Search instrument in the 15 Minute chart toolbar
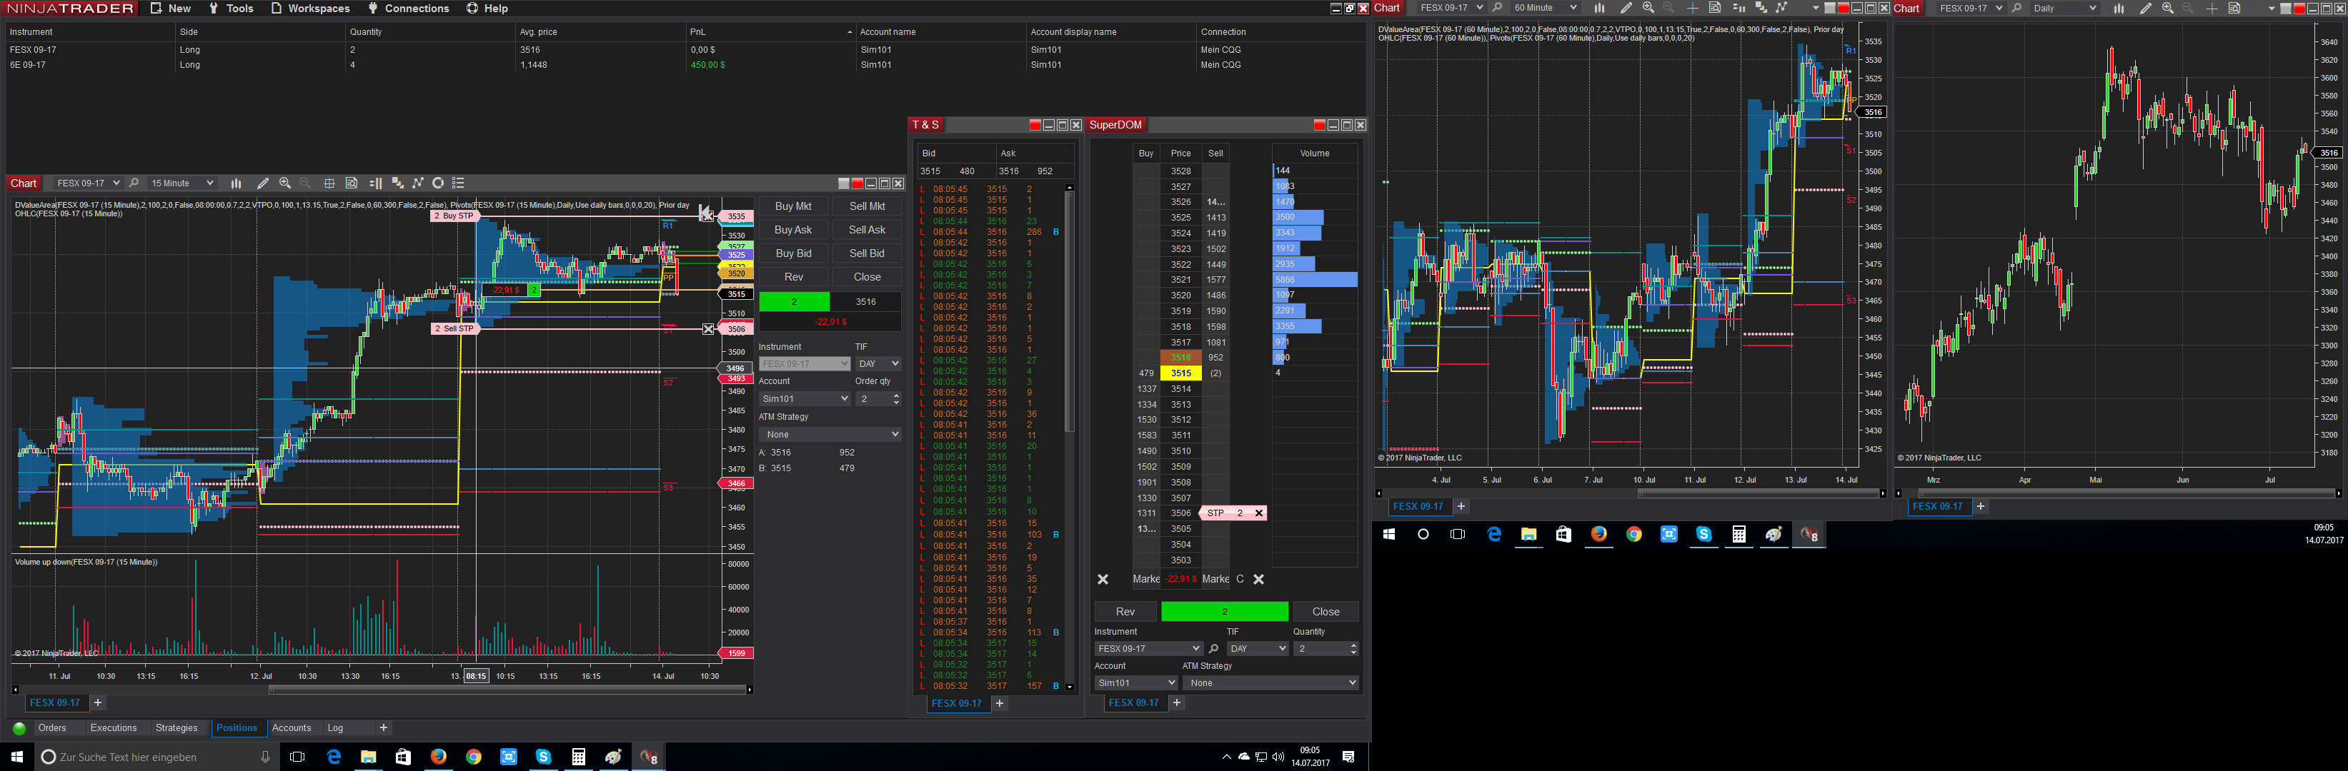This screenshot has width=2348, height=771. tap(134, 183)
